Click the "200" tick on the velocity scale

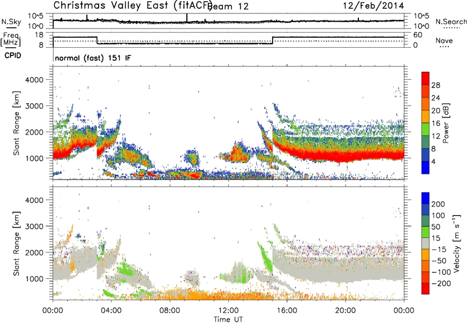point(438,204)
